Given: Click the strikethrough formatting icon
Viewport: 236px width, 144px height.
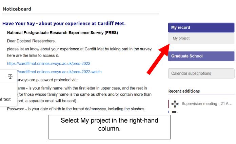Looking at the screenshot, I should pyautogui.click(x=10, y=77).
